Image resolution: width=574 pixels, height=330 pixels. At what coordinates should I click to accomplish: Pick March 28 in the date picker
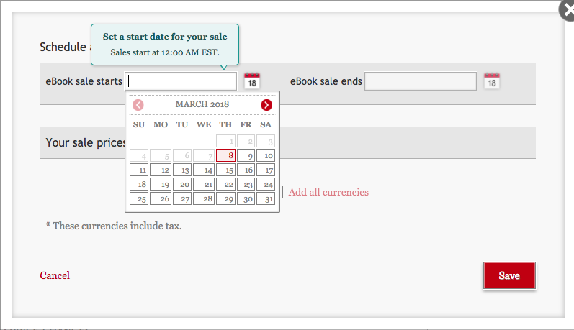[x=205, y=198]
